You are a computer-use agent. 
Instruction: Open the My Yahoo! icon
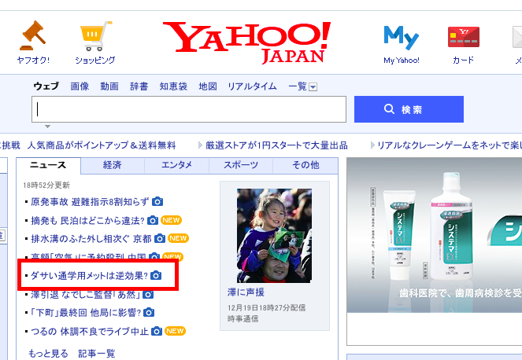[x=402, y=37]
